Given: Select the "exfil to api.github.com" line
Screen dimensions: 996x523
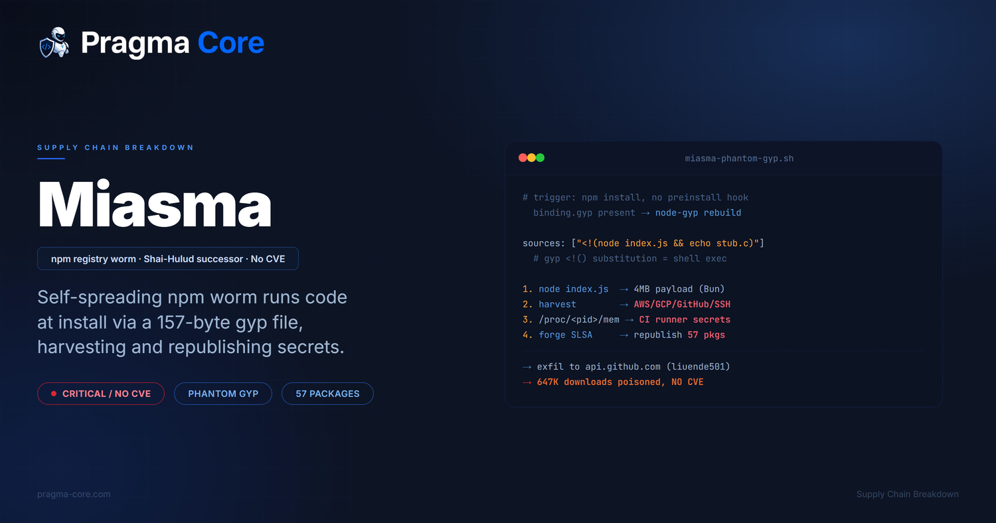Looking at the screenshot, I should pos(627,366).
